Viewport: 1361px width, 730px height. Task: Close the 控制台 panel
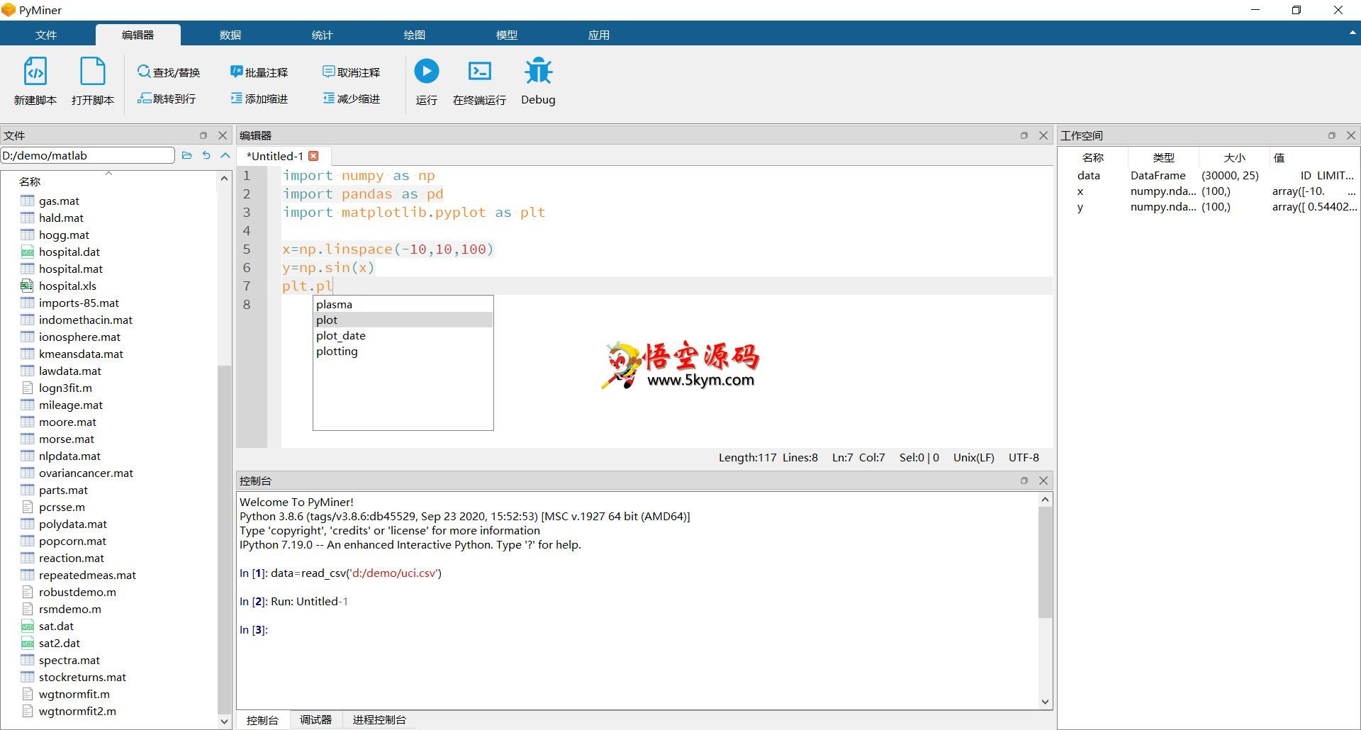[x=1043, y=481]
